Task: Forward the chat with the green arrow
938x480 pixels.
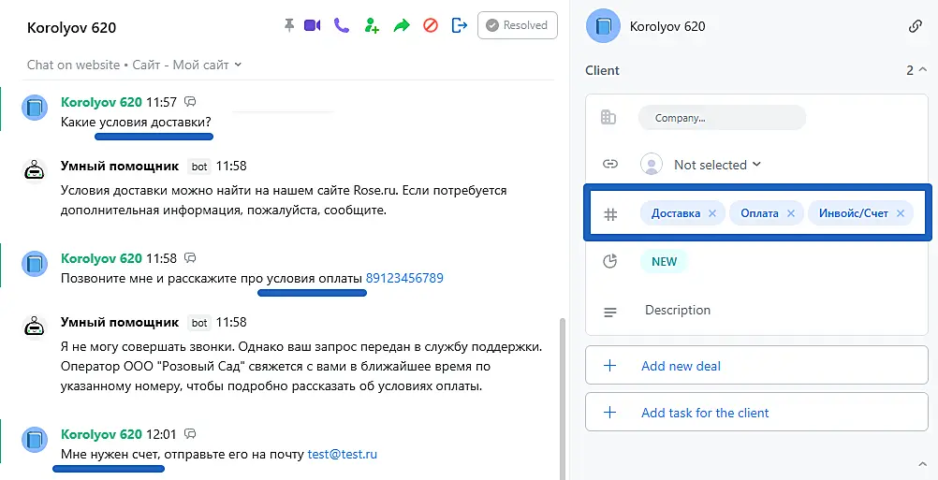Action: (x=402, y=26)
